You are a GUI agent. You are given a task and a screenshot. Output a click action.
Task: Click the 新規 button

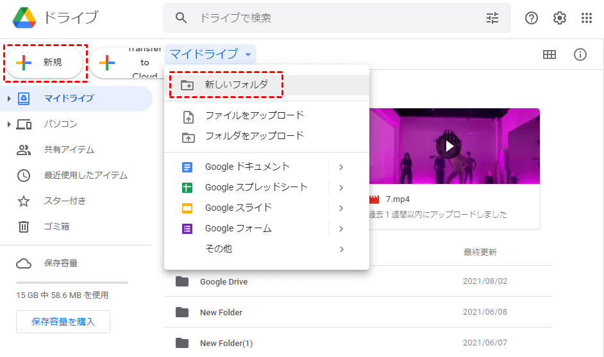click(x=45, y=62)
